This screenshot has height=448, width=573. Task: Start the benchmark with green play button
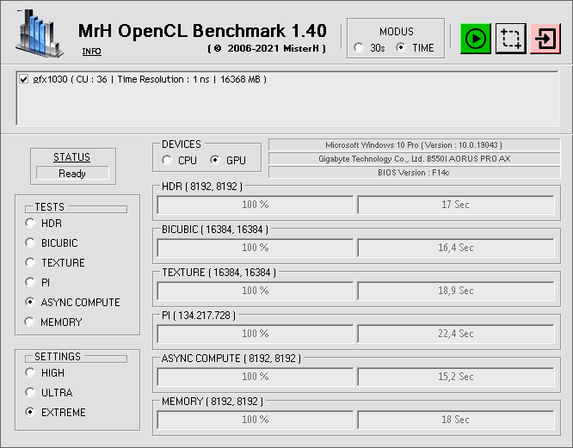[x=475, y=39]
